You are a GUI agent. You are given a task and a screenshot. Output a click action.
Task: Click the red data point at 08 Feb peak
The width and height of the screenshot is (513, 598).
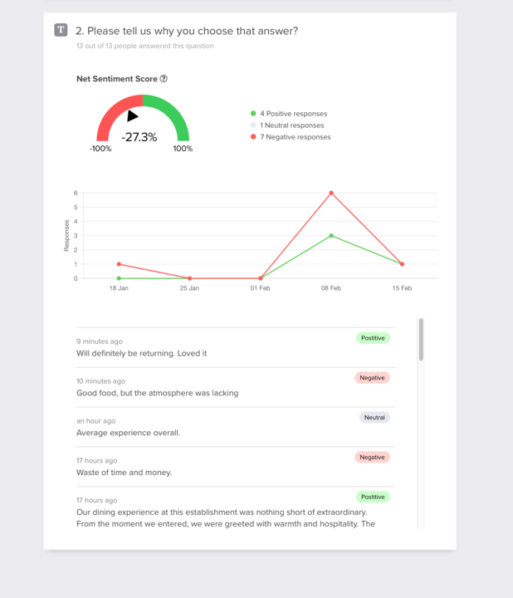coord(331,193)
